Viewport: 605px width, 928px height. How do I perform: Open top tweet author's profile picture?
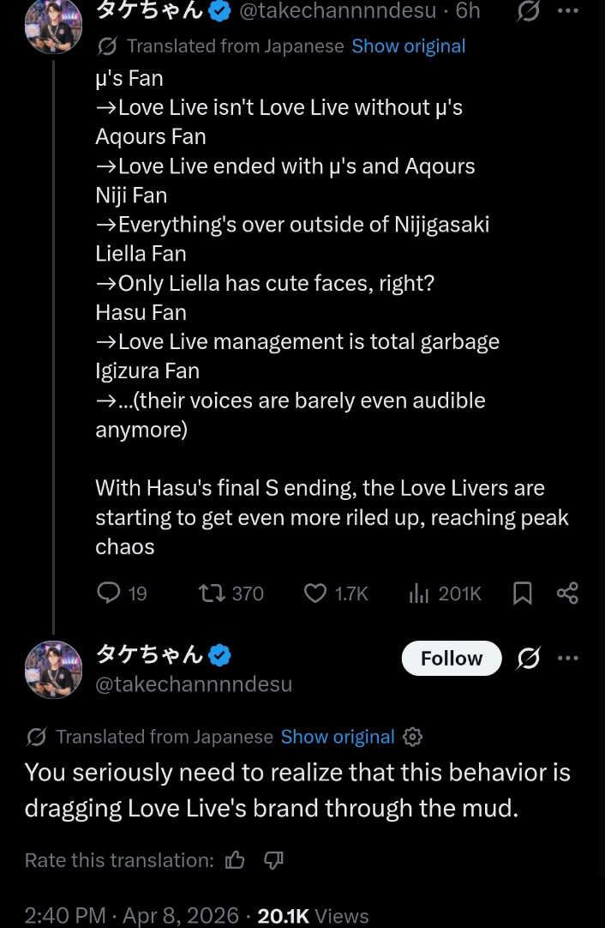click(53, 24)
